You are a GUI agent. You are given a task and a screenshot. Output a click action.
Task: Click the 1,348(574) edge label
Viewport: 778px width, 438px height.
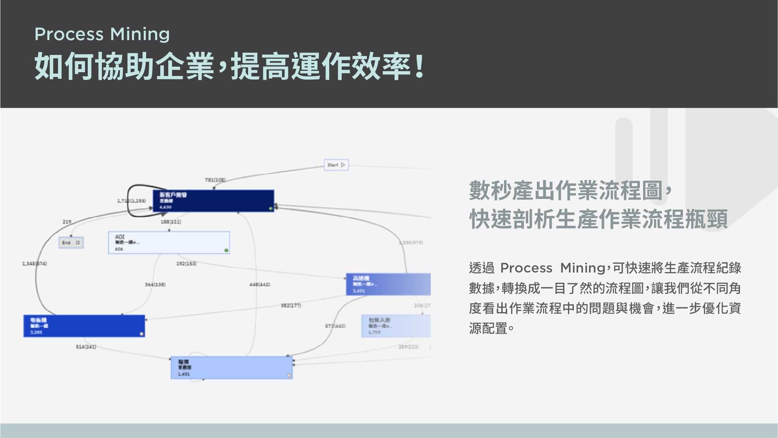coord(35,264)
